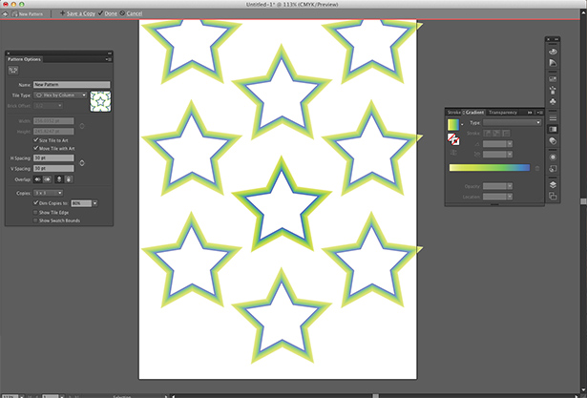Image resolution: width=587 pixels, height=398 pixels.
Task: Click the gradient slider bar
Action: (490, 168)
